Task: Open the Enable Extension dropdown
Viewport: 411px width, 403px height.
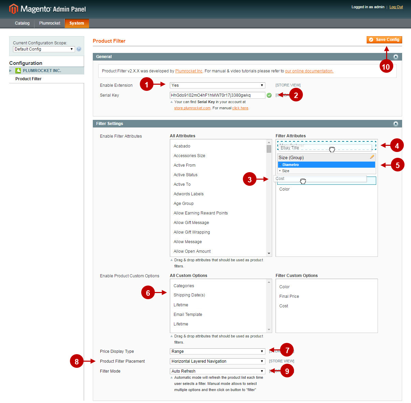Action: click(x=217, y=85)
